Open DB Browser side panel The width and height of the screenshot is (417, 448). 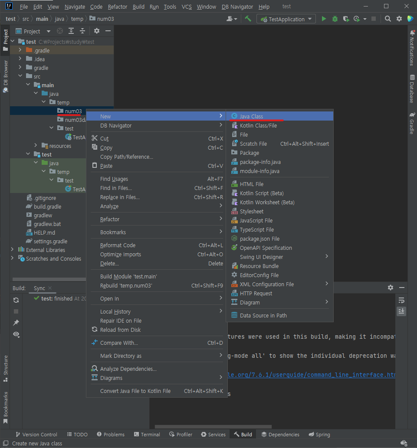pos(6,76)
